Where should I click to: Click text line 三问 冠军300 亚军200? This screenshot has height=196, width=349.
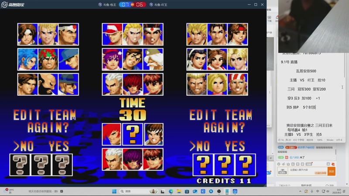[307, 89]
